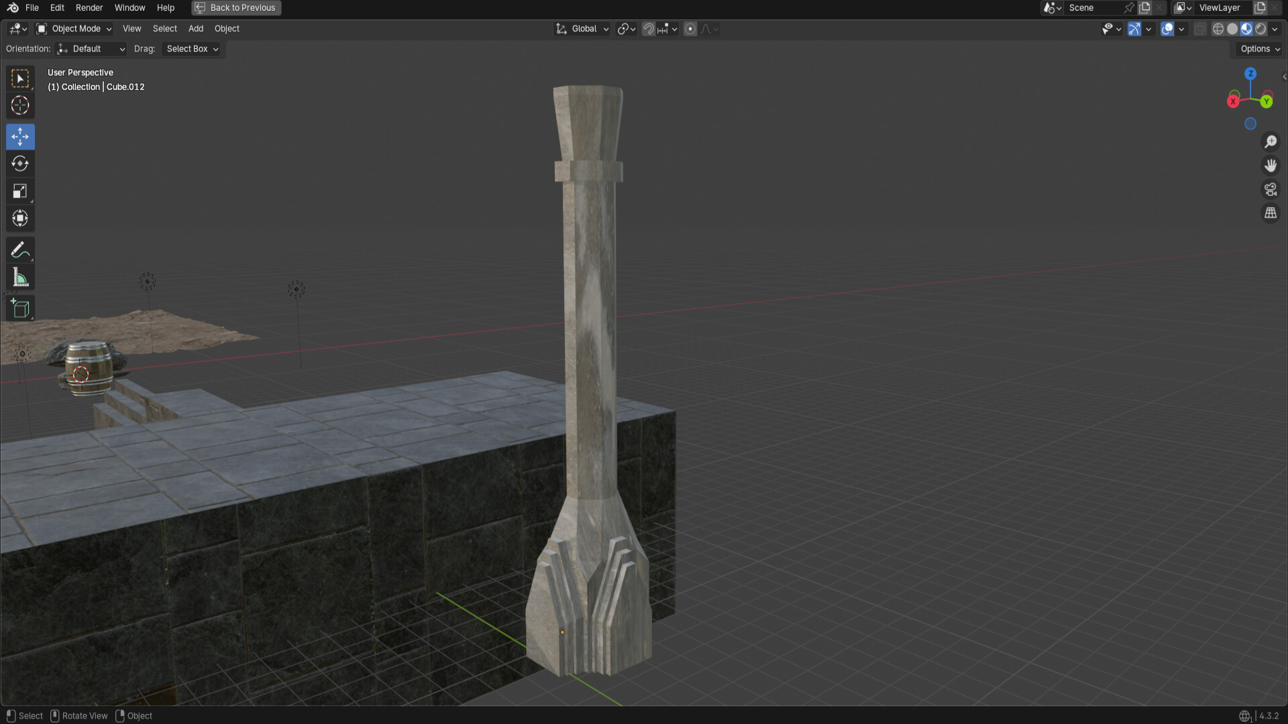This screenshot has height=724, width=1288.
Task: Click the Options button
Action: [1259, 49]
